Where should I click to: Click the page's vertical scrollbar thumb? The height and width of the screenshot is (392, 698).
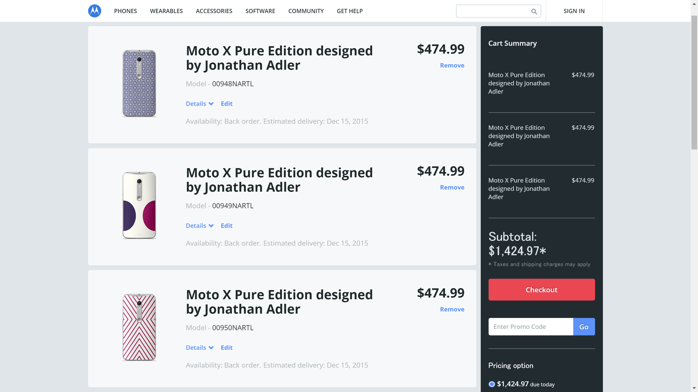pyautogui.click(x=694, y=82)
